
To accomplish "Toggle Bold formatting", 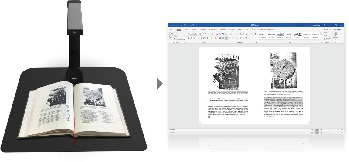I will (x=188, y=38).
